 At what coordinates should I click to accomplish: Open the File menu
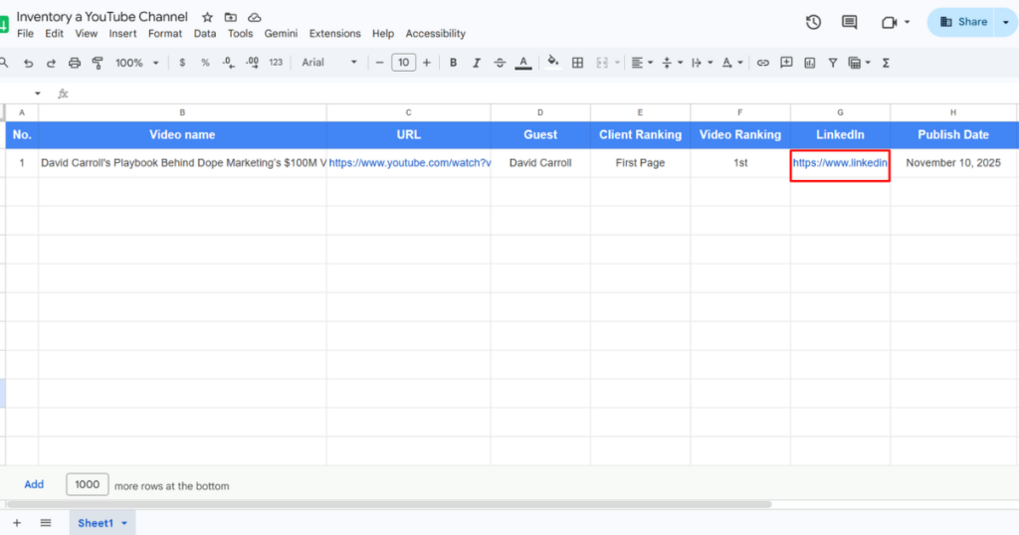tap(25, 34)
